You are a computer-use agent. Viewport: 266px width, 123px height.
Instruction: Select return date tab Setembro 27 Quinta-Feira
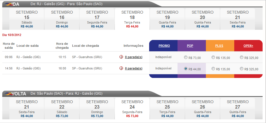pos(238,109)
